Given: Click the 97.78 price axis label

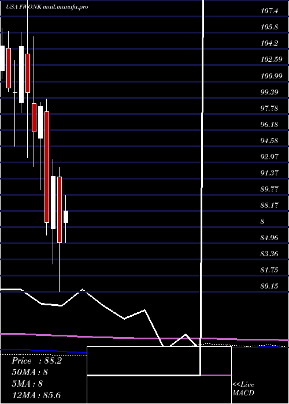Looking at the screenshot, I should 269,108.
